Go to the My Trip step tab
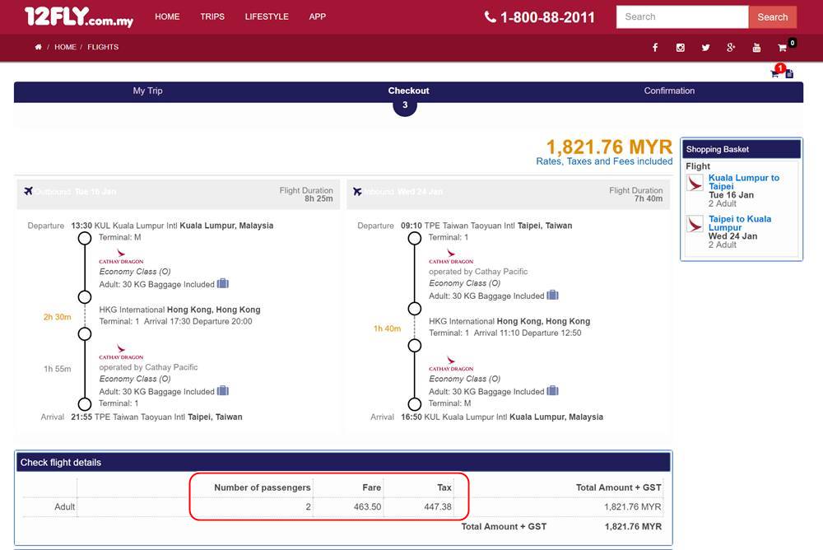 147,91
